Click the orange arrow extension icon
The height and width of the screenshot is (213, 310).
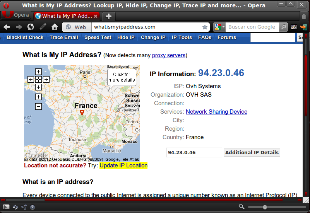(x=303, y=27)
